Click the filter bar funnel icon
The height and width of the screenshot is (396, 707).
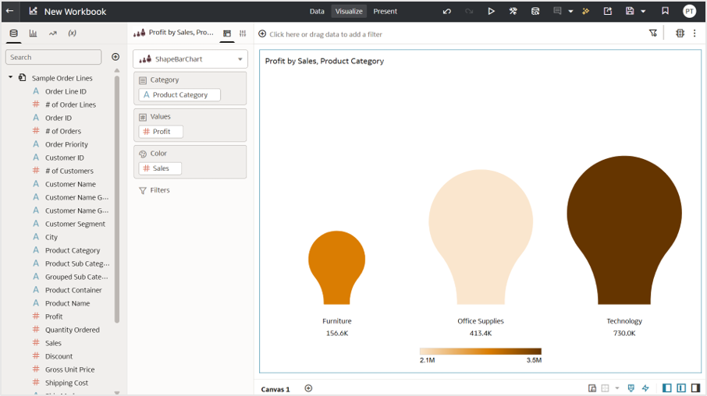coord(653,34)
